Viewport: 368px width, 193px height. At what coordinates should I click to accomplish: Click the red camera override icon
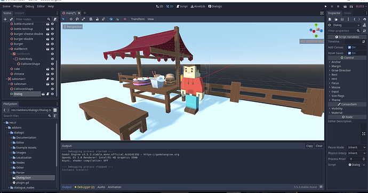[125, 19]
